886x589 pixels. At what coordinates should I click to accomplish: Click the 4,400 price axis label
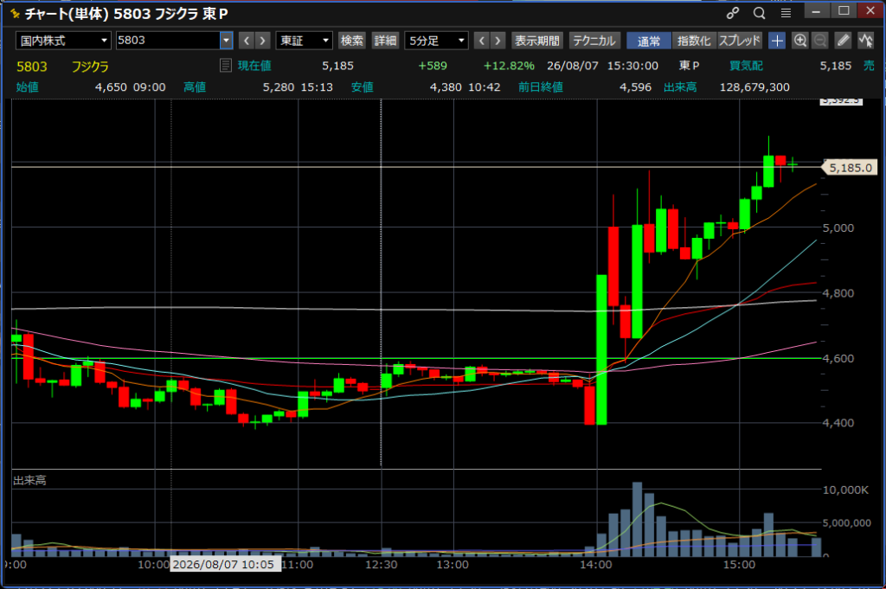click(838, 422)
